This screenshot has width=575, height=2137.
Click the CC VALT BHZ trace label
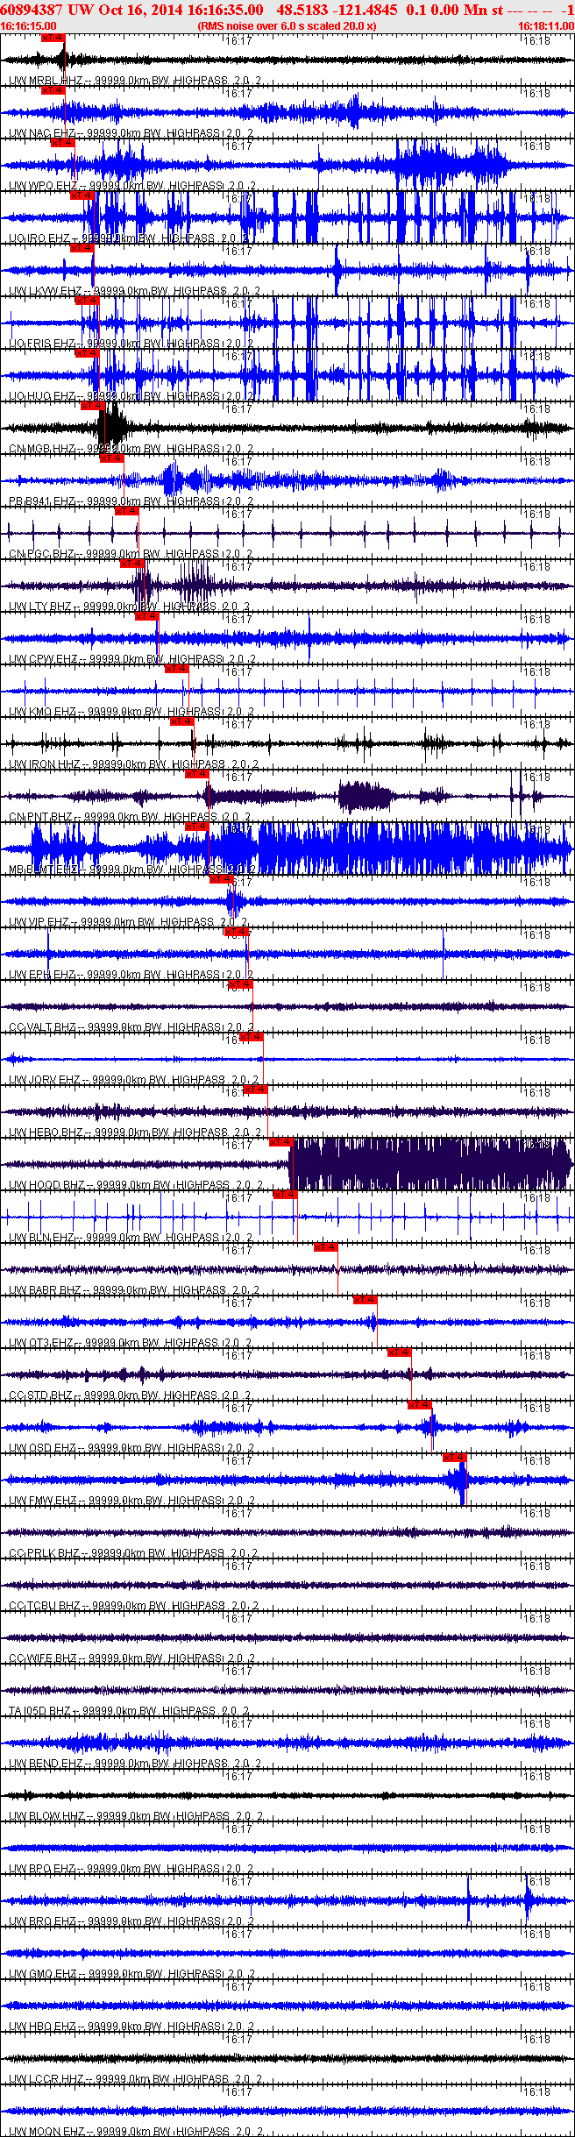pos(131,1027)
